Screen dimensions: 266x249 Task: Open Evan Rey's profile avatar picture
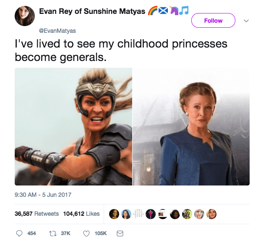click(x=25, y=16)
